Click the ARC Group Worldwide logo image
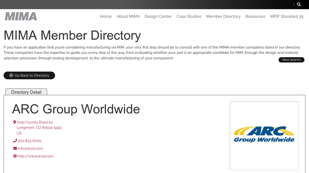309x173 pixels. [264, 136]
